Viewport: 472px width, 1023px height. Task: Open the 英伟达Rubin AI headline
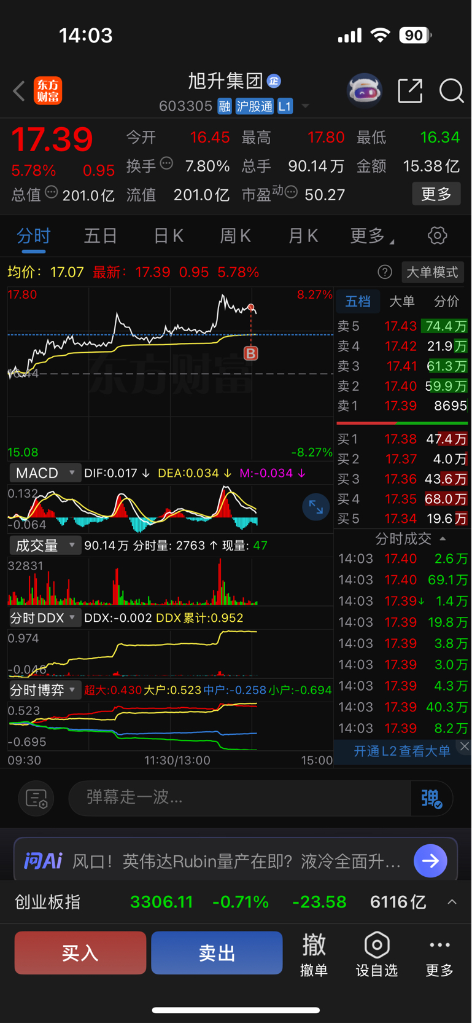pyautogui.click(x=236, y=861)
